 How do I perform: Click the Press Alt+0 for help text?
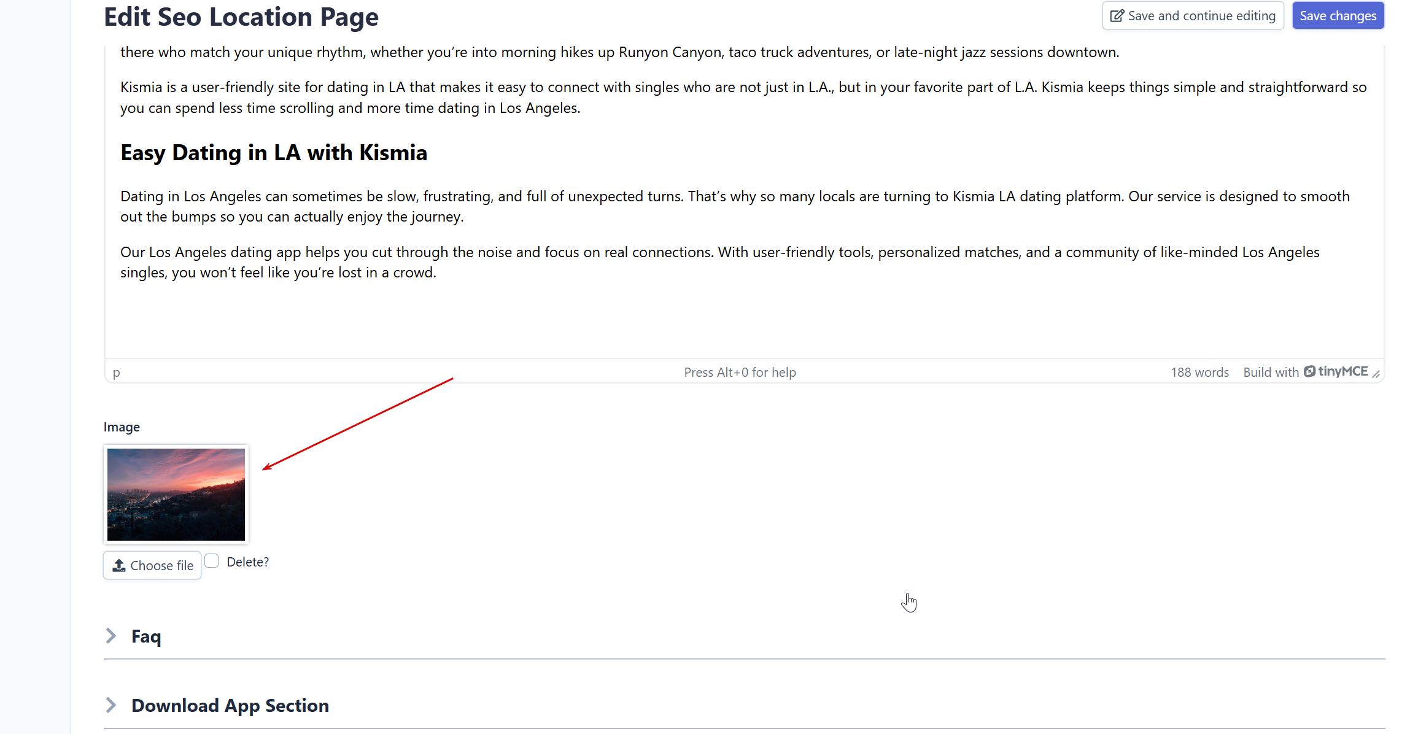click(740, 373)
